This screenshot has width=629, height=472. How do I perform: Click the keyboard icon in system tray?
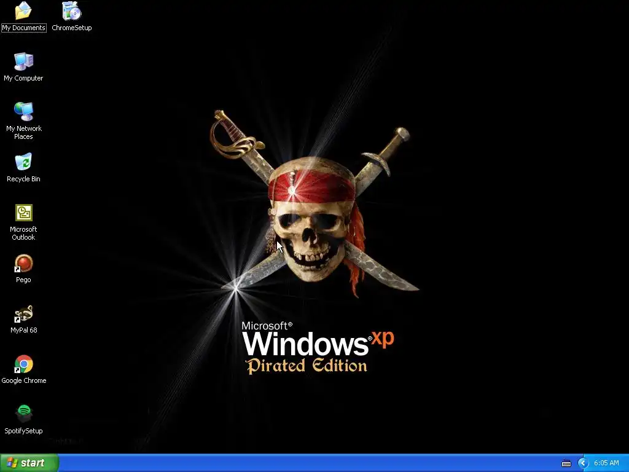(x=566, y=463)
